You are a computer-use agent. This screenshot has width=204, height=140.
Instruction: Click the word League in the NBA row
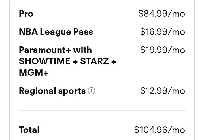click(x=56, y=32)
